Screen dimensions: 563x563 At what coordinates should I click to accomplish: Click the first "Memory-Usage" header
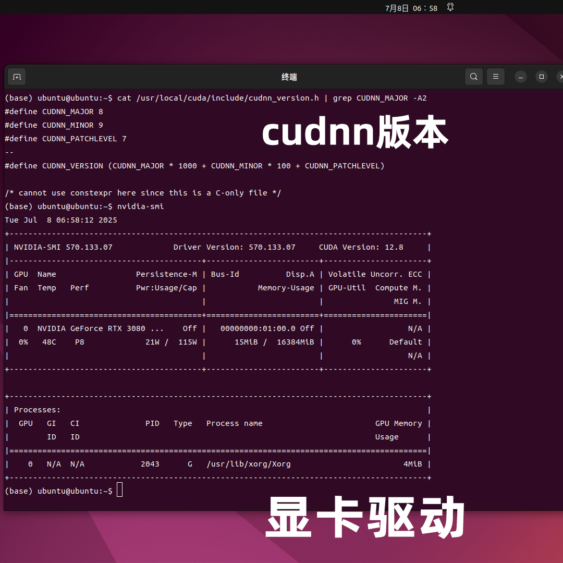click(286, 288)
